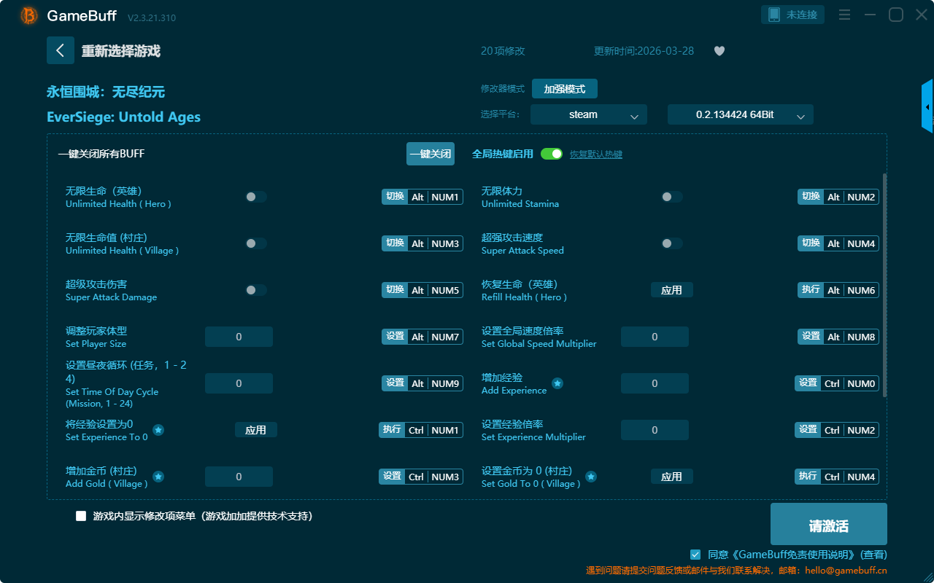Click the heart favorite icon
This screenshot has width=934, height=583.
[719, 51]
